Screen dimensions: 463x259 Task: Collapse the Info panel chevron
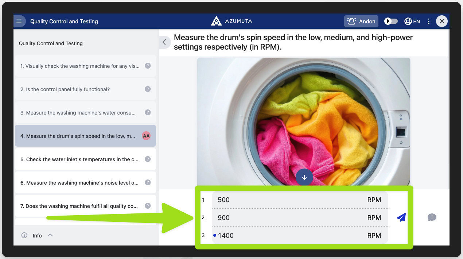(x=50, y=235)
